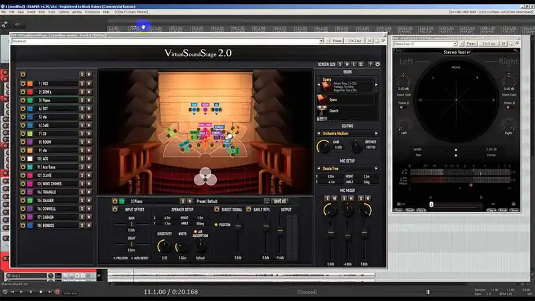Set screen size to M
The height and width of the screenshot is (301, 535).
pyautogui.click(x=347, y=64)
